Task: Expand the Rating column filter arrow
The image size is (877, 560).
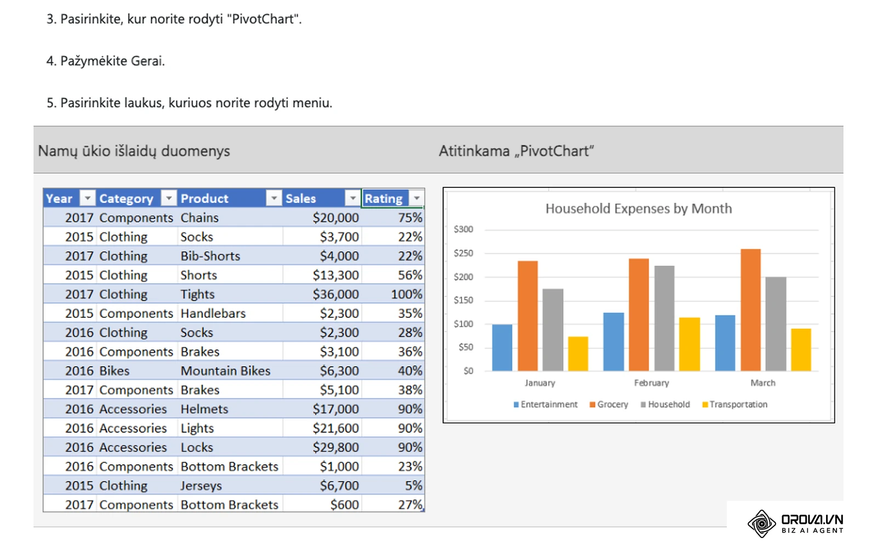Action: tap(417, 198)
